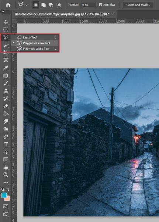Click the street photo on the canvas

pos(91,142)
